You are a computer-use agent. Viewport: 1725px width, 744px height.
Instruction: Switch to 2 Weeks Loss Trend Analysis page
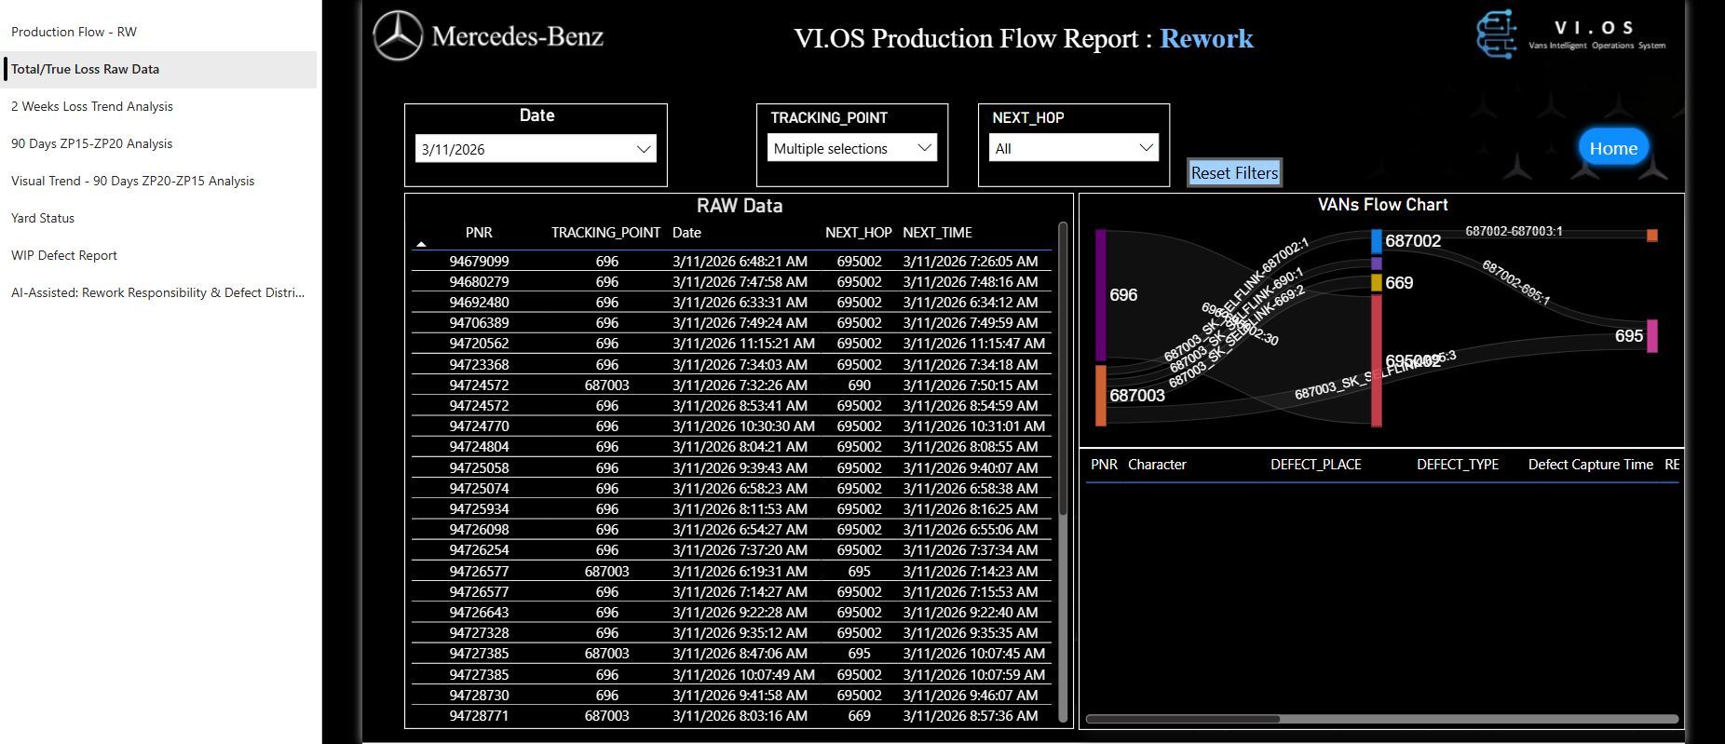tap(92, 106)
